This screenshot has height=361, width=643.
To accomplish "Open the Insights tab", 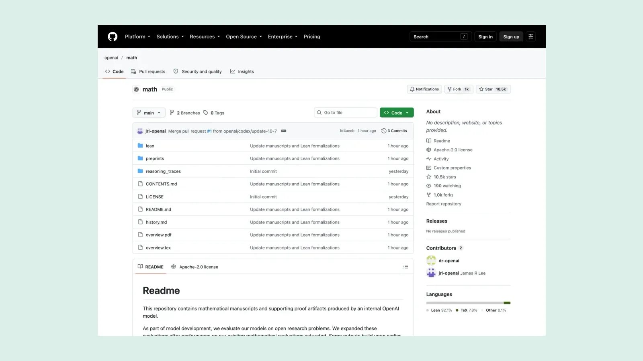I will point(242,71).
